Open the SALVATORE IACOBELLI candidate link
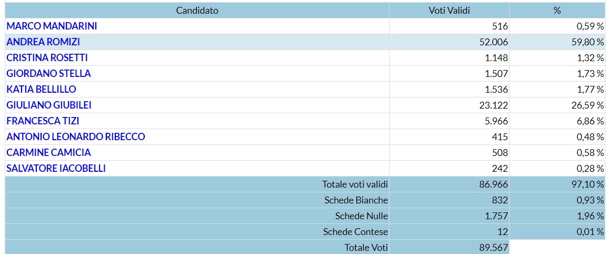608x254 pixels. [x=56, y=169]
